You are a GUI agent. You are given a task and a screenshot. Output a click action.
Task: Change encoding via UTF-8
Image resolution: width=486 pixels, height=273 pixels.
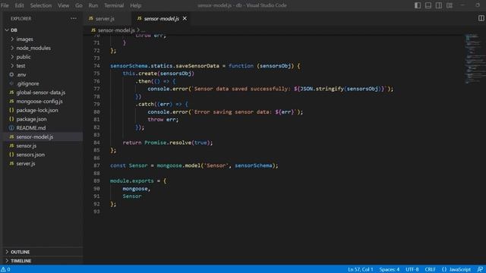[412, 269]
